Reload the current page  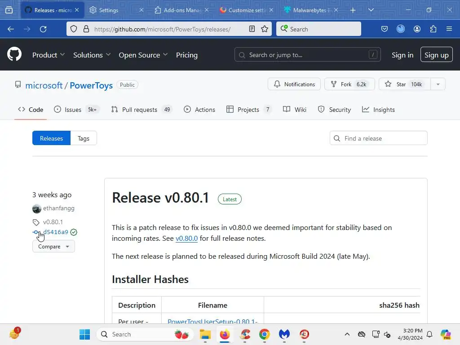[43, 29]
